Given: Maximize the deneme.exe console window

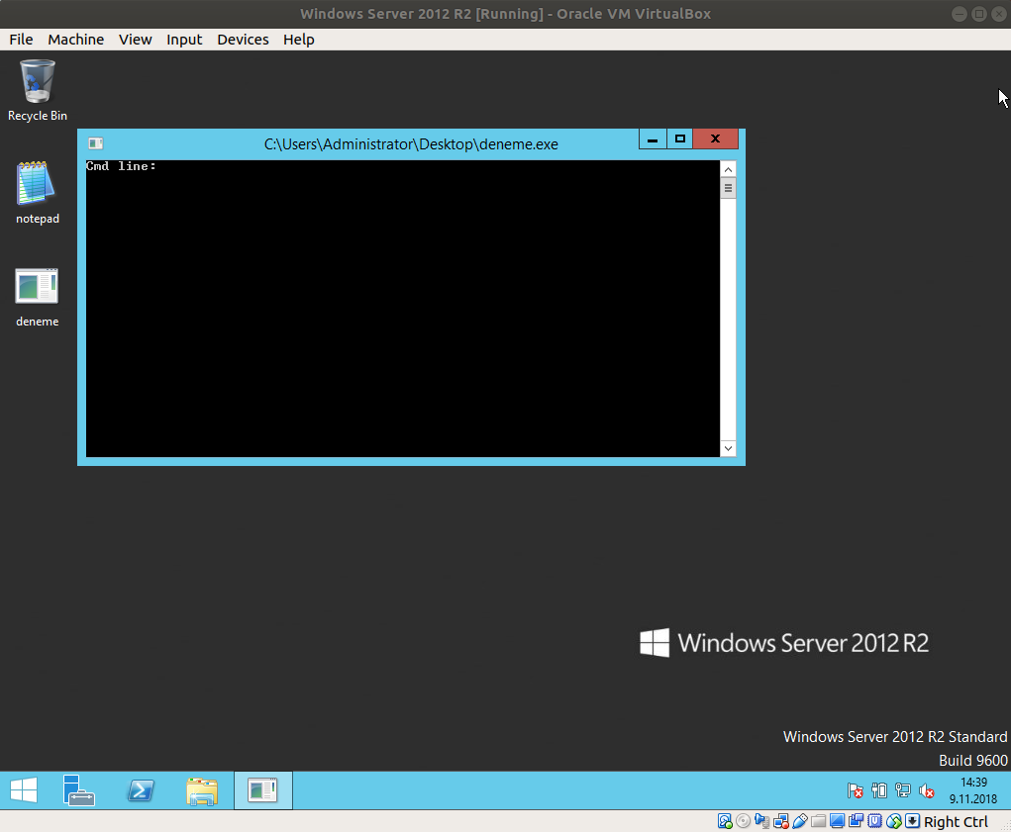Looking at the screenshot, I should coord(679,139).
